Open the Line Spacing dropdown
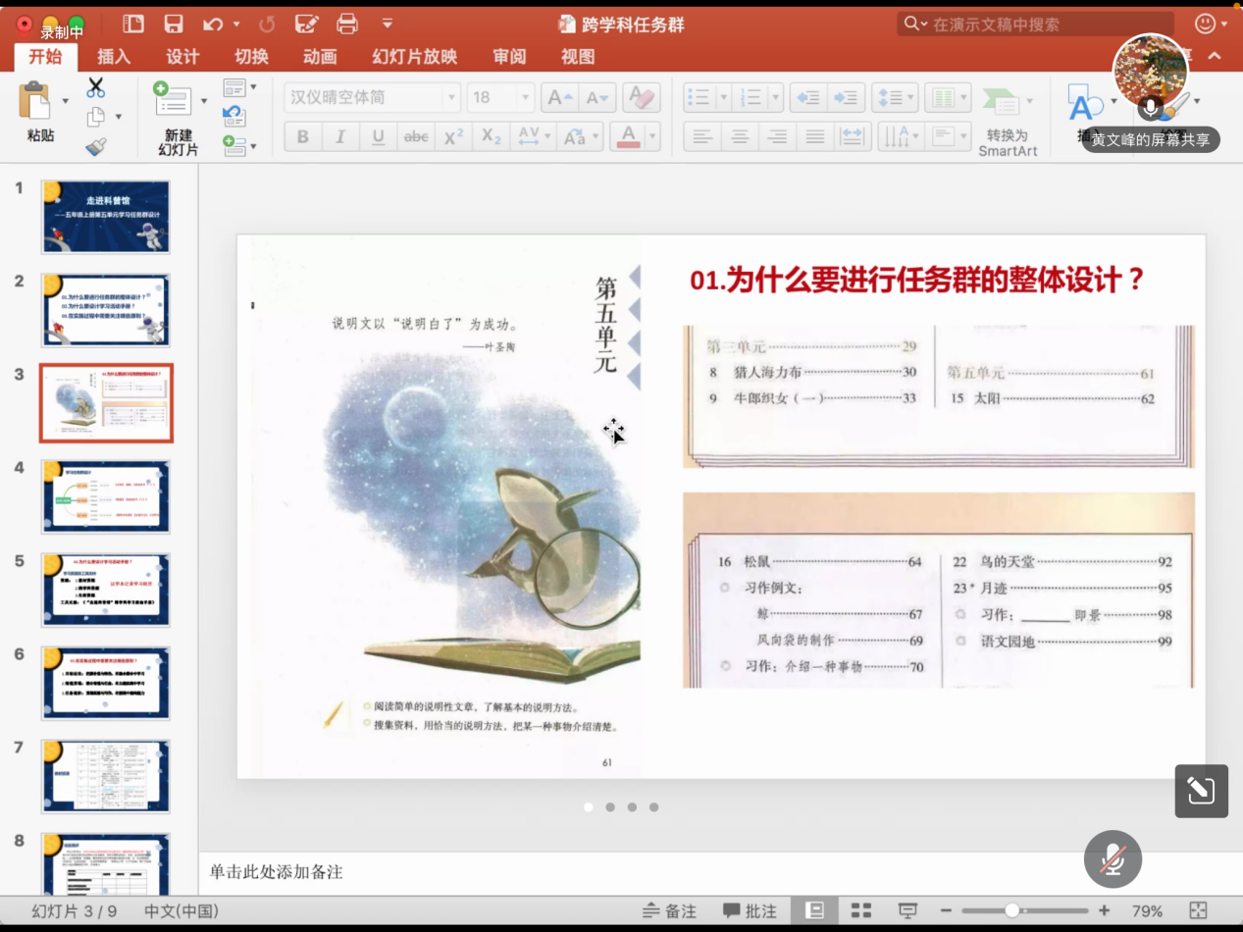Image resolution: width=1243 pixels, height=932 pixels. coord(894,97)
